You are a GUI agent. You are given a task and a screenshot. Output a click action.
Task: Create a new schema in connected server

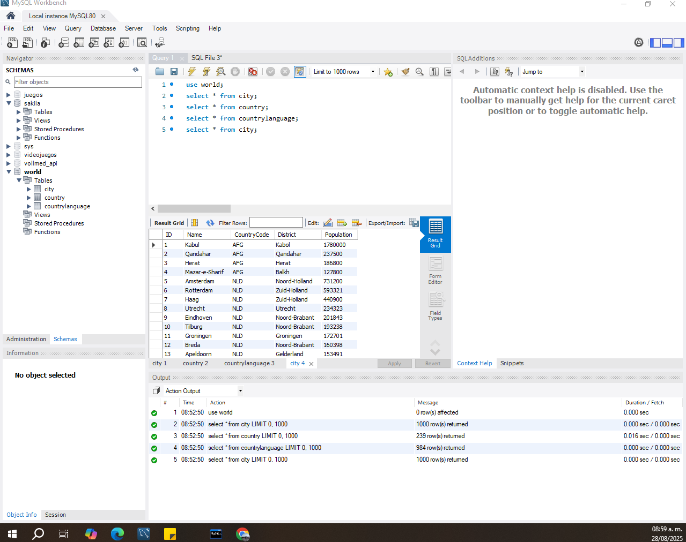[x=64, y=42]
